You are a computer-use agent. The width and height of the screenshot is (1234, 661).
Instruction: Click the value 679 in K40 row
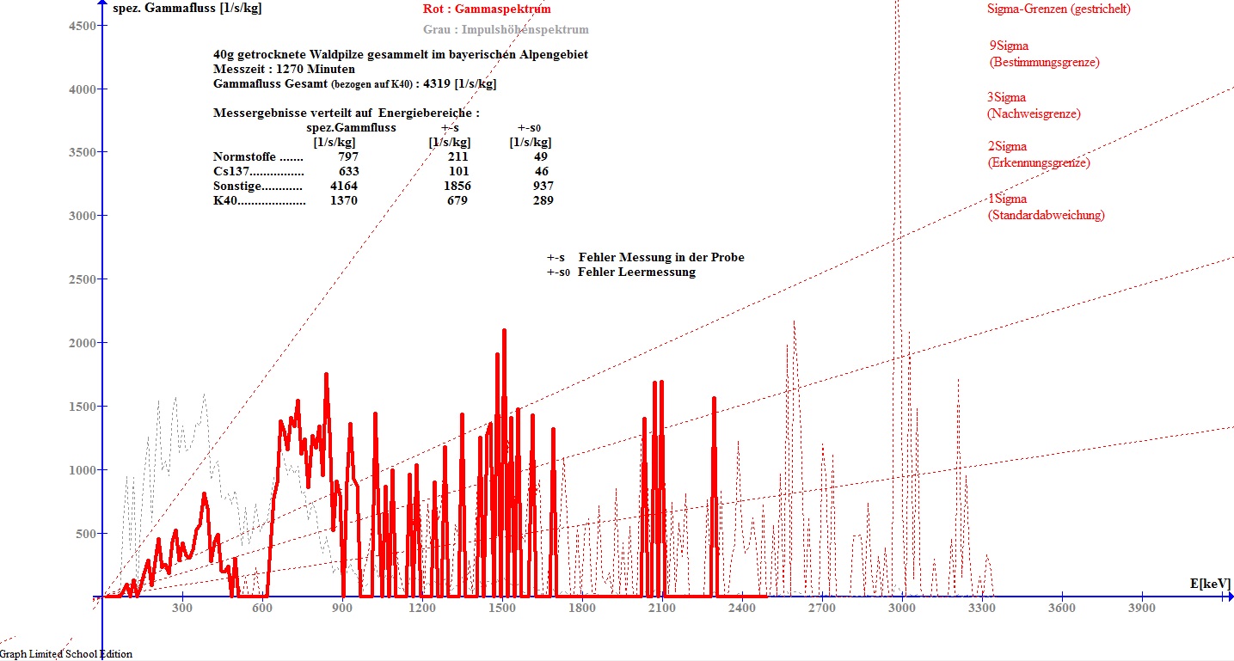pyautogui.click(x=457, y=201)
